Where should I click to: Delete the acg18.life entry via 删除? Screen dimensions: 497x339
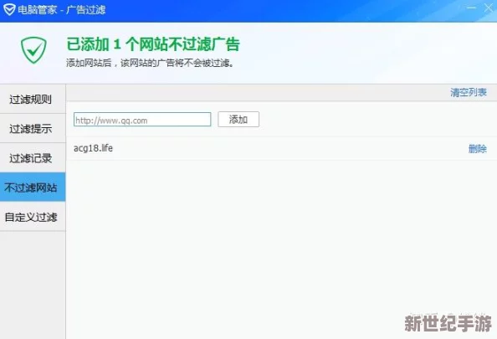click(x=478, y=148)
